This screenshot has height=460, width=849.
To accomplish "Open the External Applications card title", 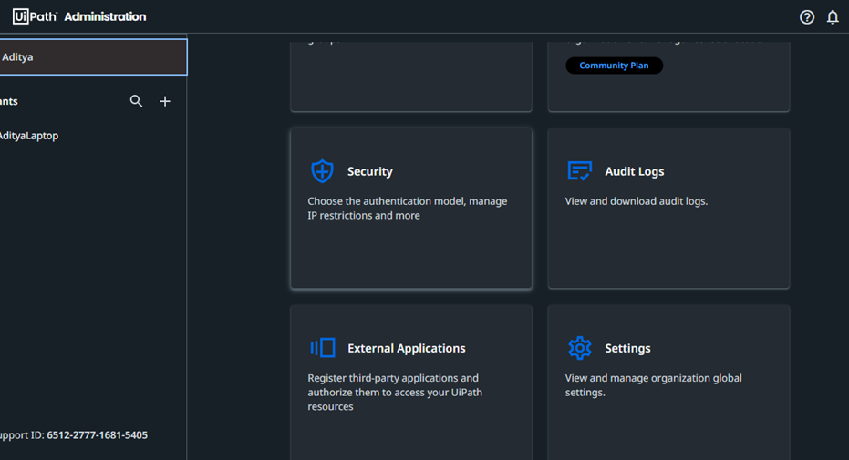I will coord(406,348).
